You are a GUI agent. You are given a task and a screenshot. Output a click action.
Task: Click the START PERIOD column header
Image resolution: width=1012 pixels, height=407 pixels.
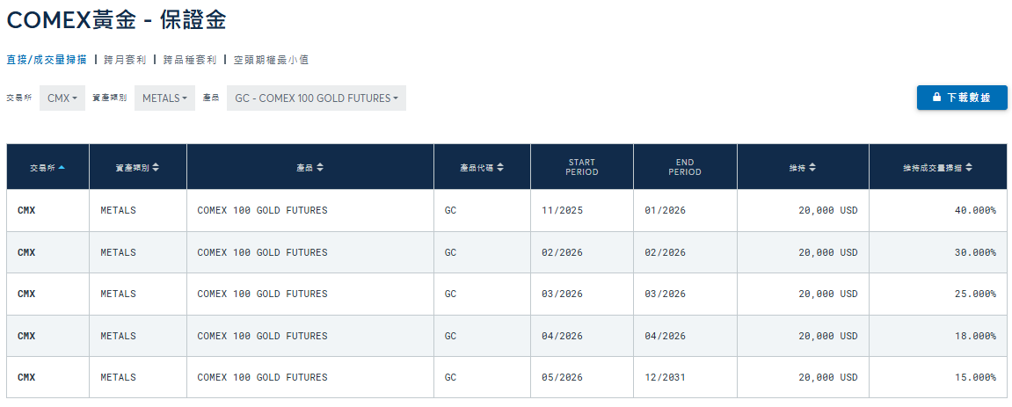[581, 167]
